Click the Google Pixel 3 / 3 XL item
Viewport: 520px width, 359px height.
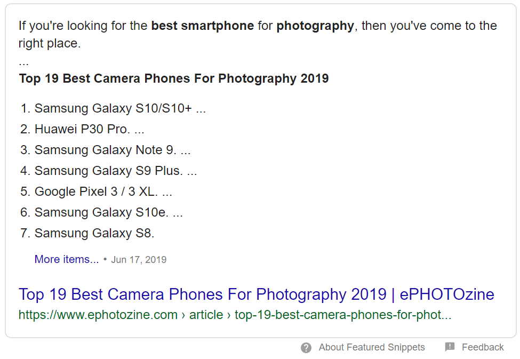pyautogui.click(x=96, y=192)
